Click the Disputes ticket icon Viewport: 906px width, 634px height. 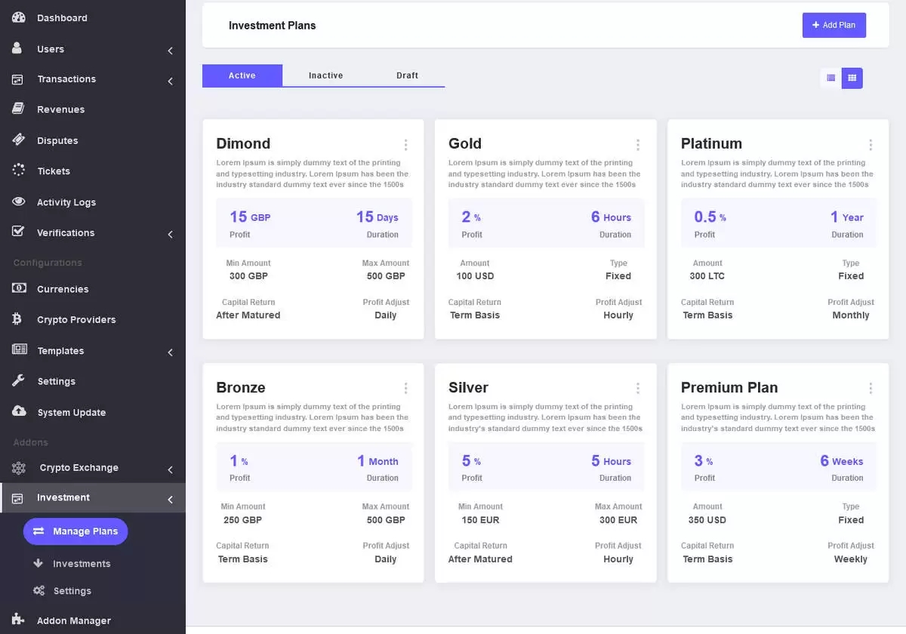point(19,140)
